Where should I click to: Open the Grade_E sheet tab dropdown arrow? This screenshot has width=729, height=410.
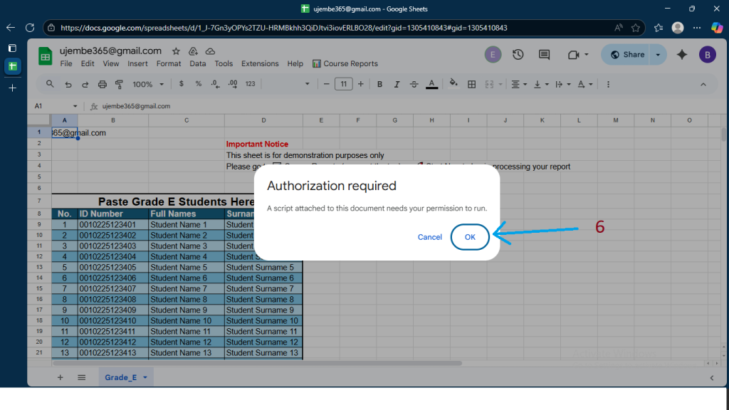145,377
